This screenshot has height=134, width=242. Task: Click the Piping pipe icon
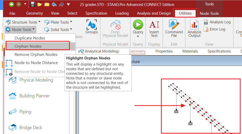point(13,112)
